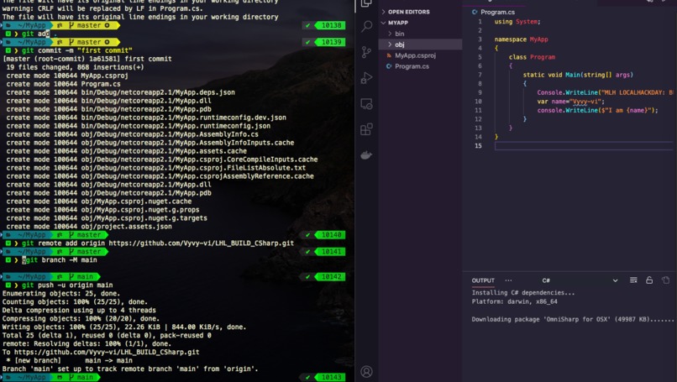Screen dimensions: 677x382
Task: Click 'git push -u origin main' command in terminal
Action: [67, 285]
